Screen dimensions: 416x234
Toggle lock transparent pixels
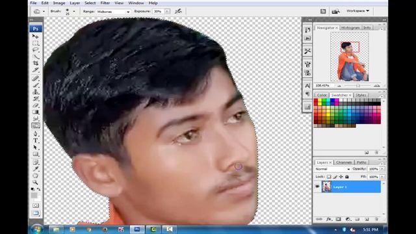pos(329,177)
